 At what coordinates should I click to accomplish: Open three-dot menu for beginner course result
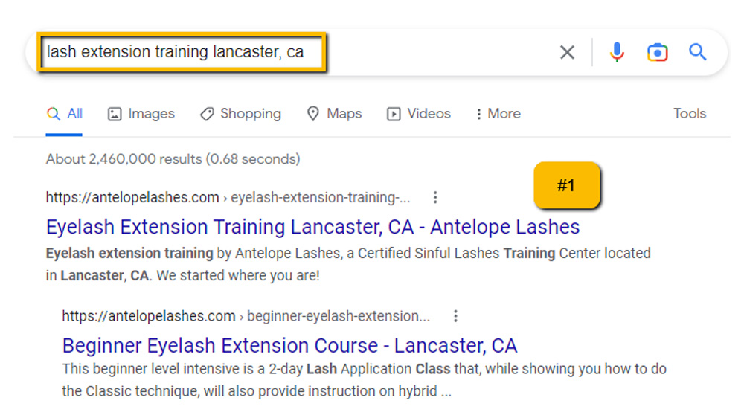pos(455,316)
